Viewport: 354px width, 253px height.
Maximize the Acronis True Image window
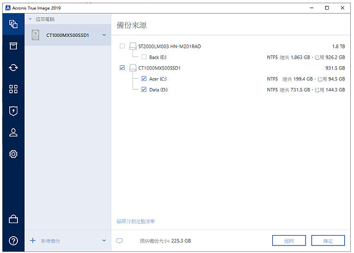pos(327,8)
